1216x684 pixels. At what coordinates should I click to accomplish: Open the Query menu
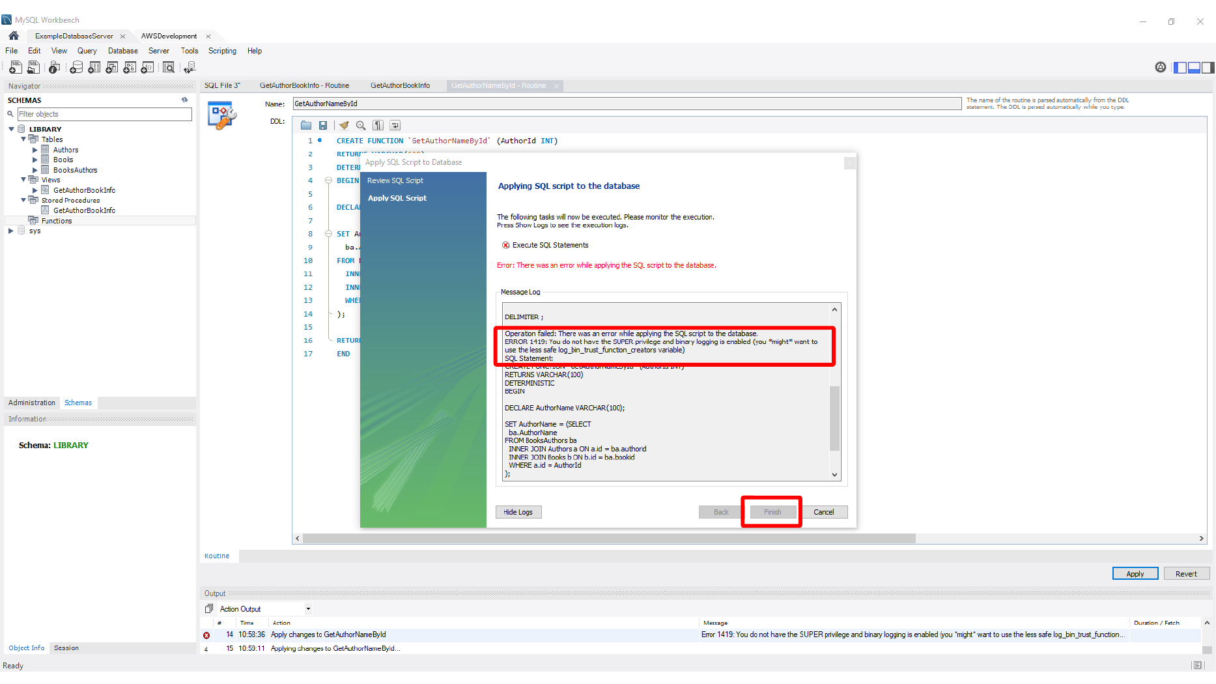87,51
